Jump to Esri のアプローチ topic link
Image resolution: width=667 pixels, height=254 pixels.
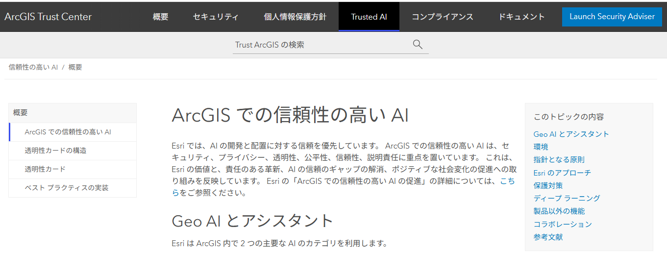click(563, 173)
